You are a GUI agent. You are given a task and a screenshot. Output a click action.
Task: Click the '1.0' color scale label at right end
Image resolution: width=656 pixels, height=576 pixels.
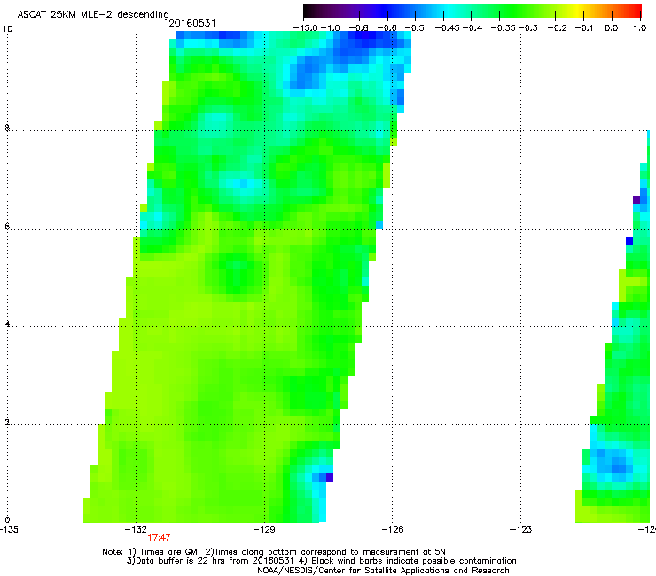pyautogui.click(x=640, y=28)
